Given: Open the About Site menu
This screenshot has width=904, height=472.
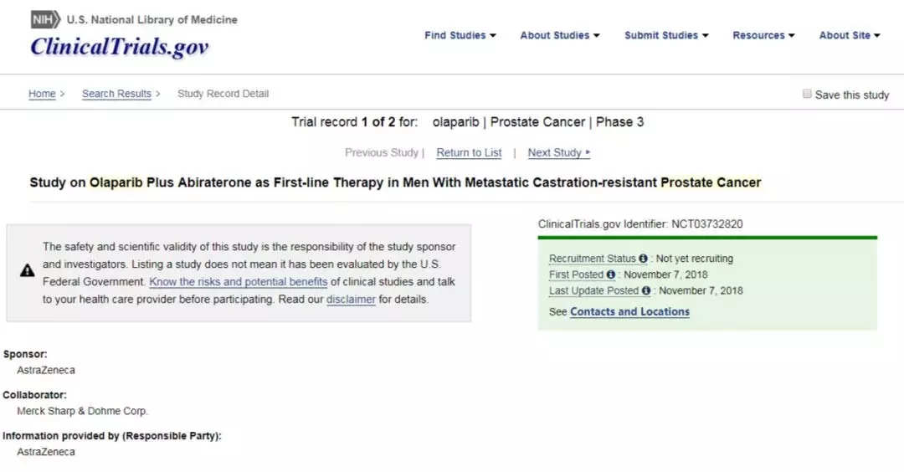Looking at the screenshot, I should pyautogui.click(x=850, y=35).
